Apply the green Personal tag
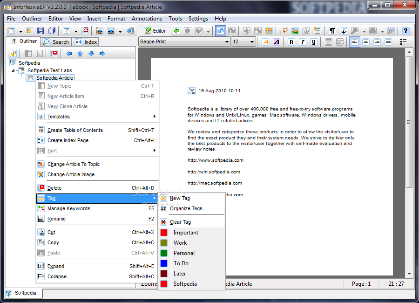This screenshot has width=419, height=303. click(x=192, y=253)
